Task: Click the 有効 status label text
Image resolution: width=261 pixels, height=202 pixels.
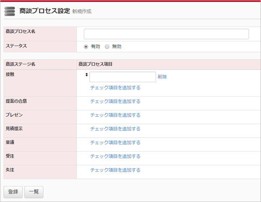Action: (96, 47)
